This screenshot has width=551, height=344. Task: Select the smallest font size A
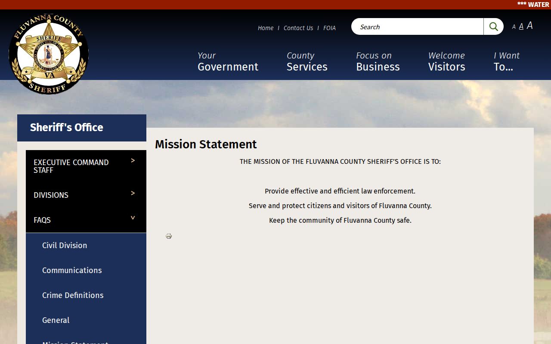(x=514, y=27)
